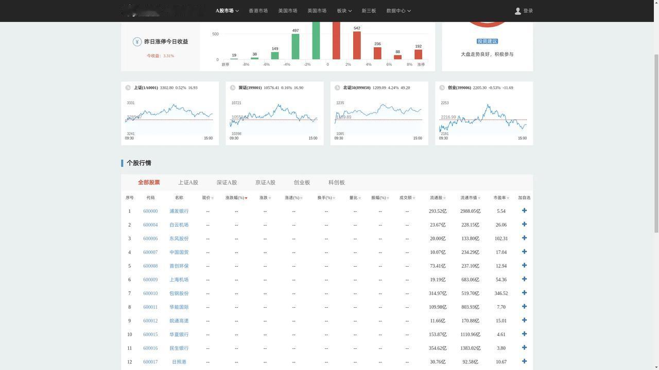Go to 英国市场 in navigation
This screenshot has height=370, width=659.
[317, 11]
